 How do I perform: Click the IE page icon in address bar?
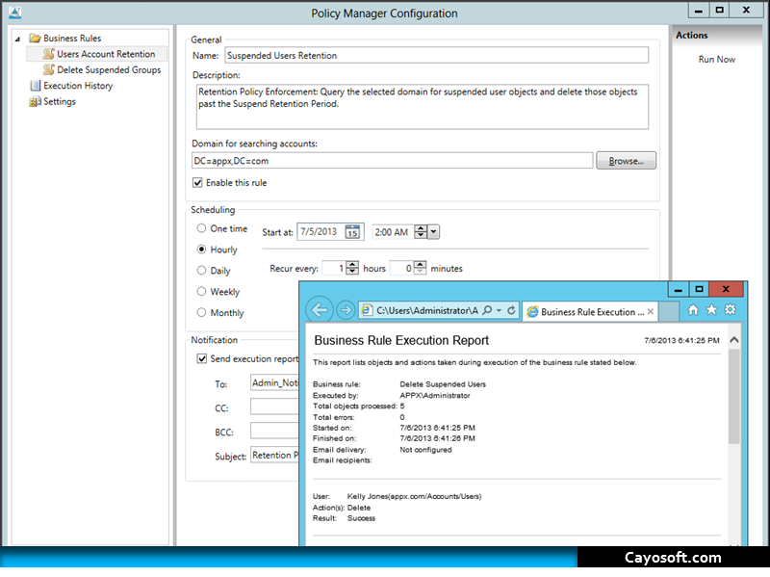pos(367,310)
